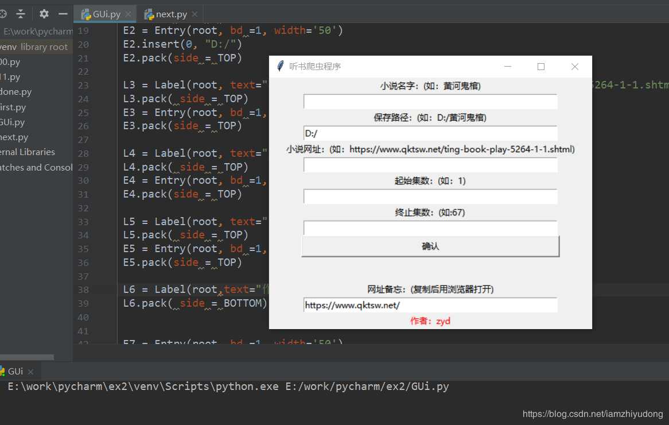Open next.py in the project tree
Viewport: 669px width, 425px height.
coord(14,137)
